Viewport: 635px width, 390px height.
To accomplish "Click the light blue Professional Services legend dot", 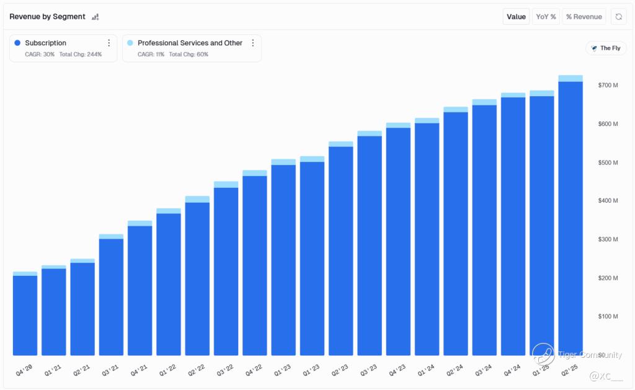I will point(130,43).
